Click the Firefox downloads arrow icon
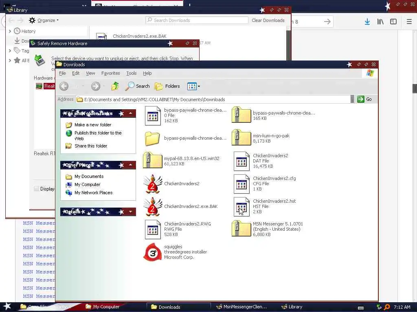 click(x=367, y=22)
